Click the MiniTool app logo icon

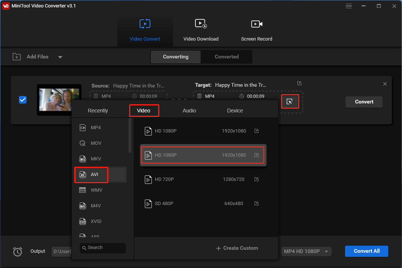6,6
